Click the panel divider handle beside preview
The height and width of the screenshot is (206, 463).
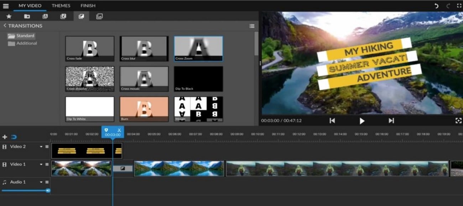pyautogui.click(x=260, y=63)
